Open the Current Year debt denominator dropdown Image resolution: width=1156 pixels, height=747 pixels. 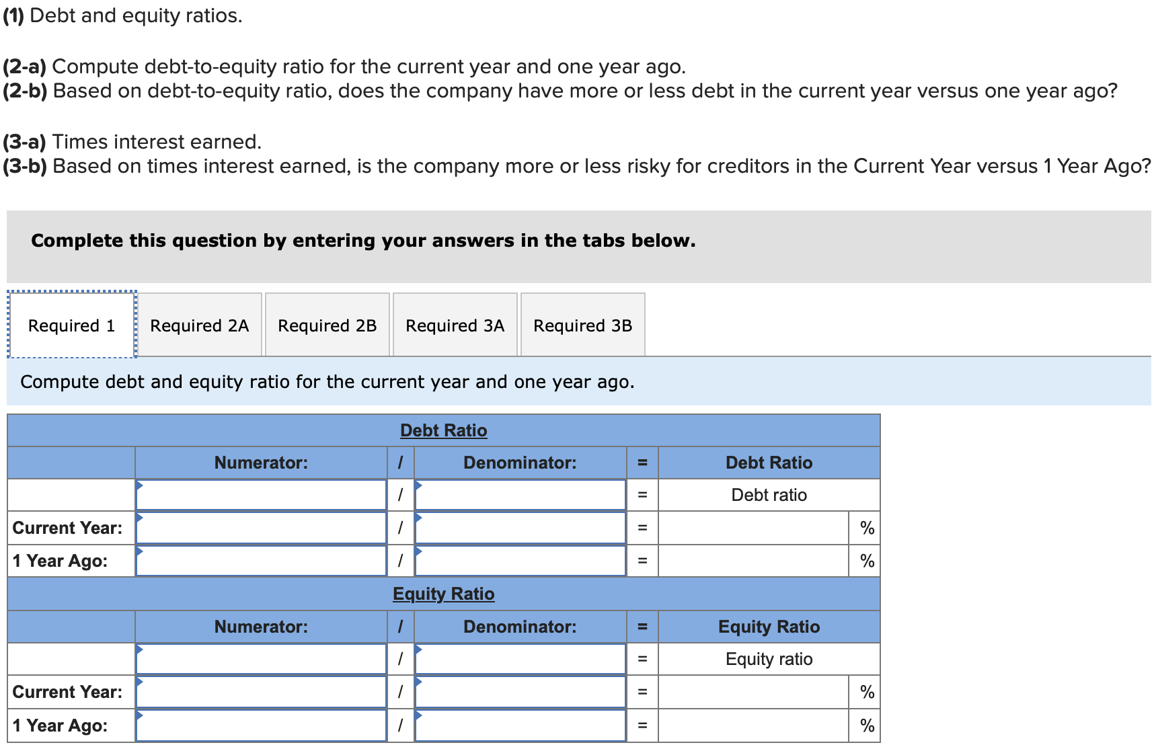pos(520,527)
